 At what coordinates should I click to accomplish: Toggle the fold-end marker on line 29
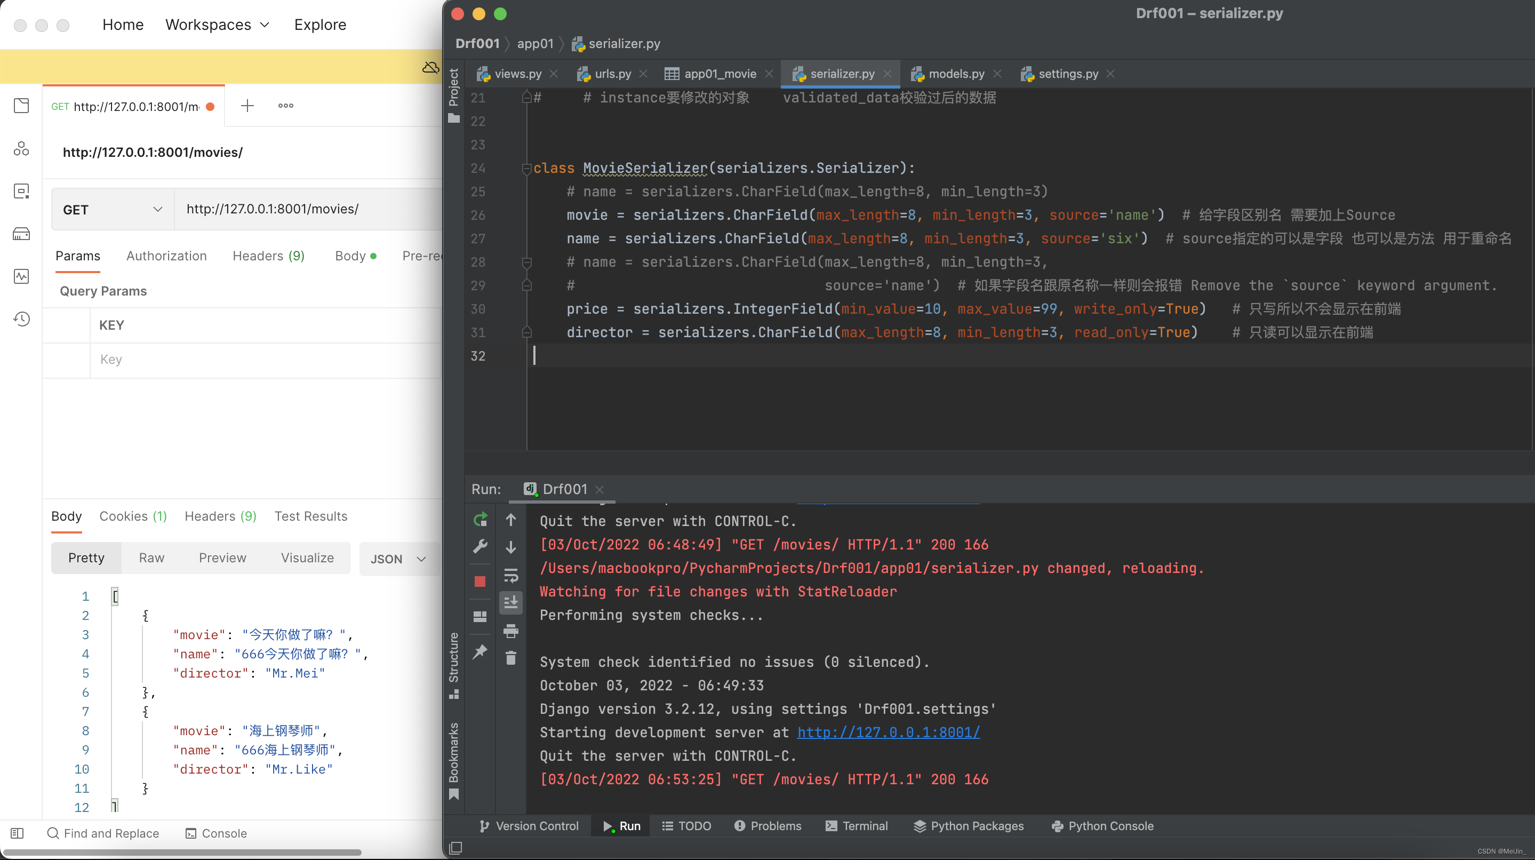point(527,285)
